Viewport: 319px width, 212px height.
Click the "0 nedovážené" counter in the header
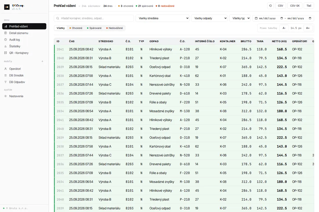pyautogui.click(x=165, y=6)
